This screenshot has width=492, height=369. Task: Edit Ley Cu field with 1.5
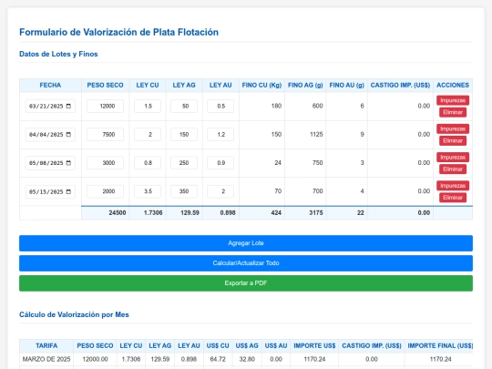click(148, 106)
